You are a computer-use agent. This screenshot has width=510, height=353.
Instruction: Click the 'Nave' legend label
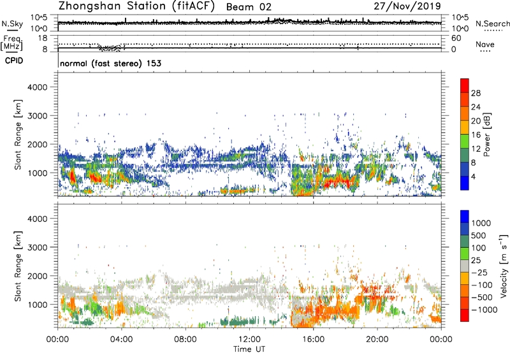click(x=484, y=44)
